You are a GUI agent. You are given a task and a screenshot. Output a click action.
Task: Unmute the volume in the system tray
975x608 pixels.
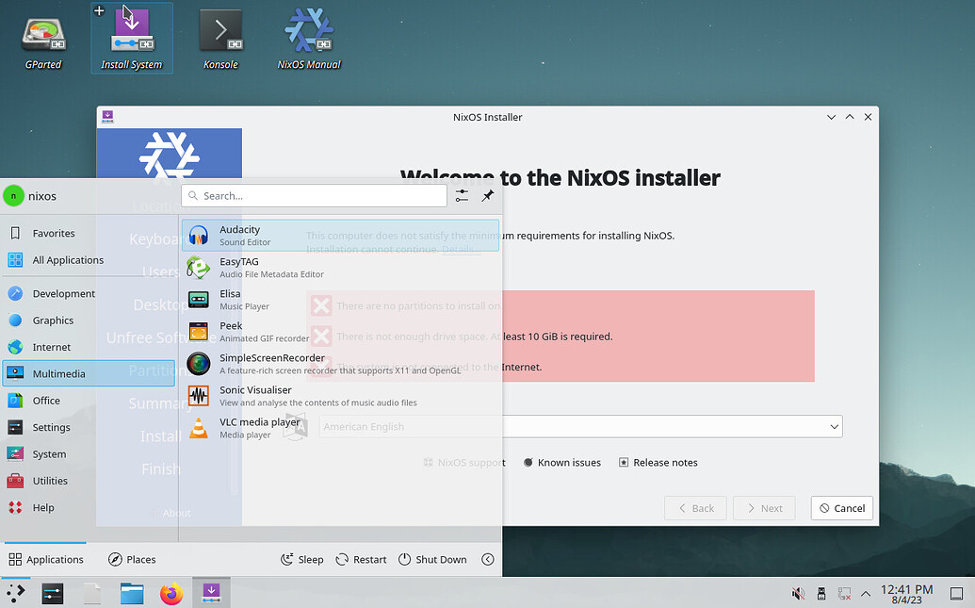(x=798, y=593)
